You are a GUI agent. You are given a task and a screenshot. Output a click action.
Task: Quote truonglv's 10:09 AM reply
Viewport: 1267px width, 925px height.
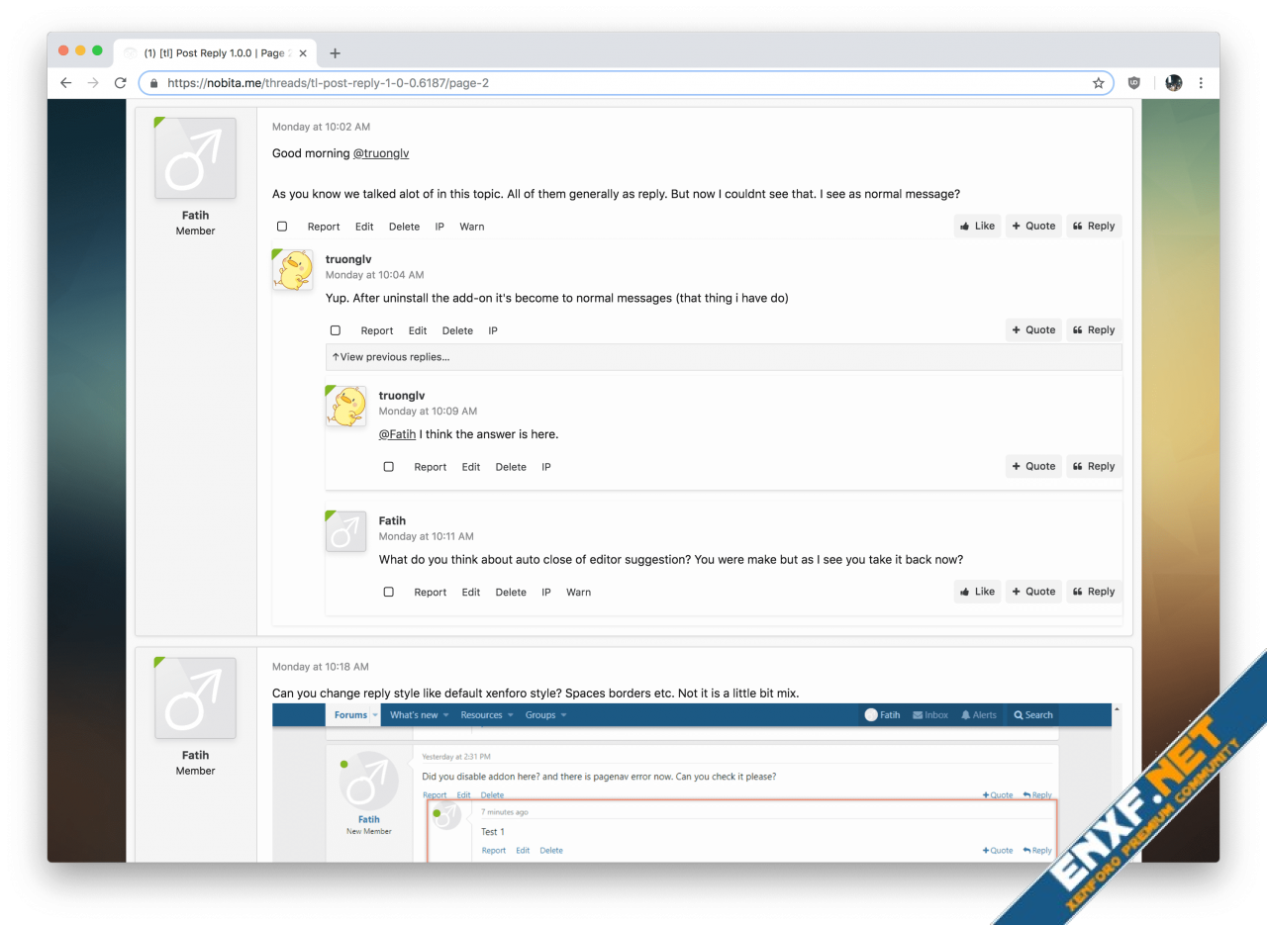(1033, 466)
